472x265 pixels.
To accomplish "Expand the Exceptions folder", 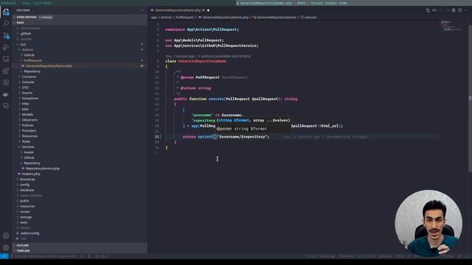I will click(x=30, y=98).
